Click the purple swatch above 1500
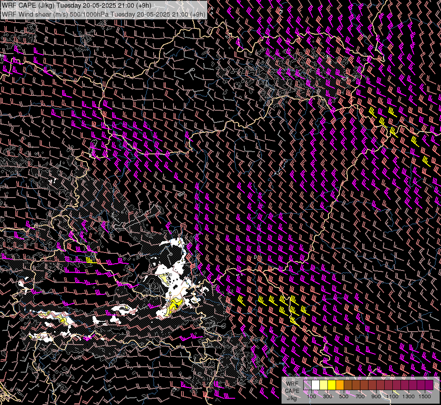The height and width of the screenshot is (405, 441). click(x=429, y=385)
